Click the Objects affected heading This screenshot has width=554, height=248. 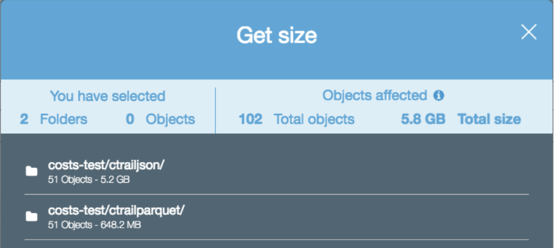pos(375,96)
